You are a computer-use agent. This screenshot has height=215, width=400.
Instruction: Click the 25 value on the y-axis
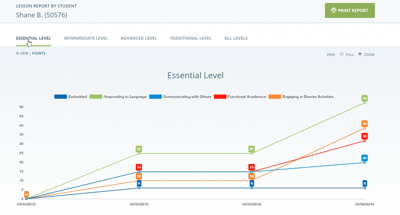pos(21,153)
